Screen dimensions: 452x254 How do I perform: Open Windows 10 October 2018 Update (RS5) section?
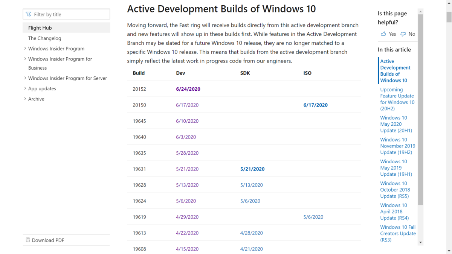coord(395,190)
